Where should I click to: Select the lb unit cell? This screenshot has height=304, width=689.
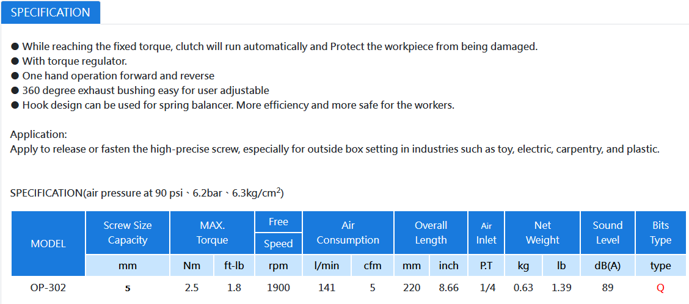pos(561,266)
